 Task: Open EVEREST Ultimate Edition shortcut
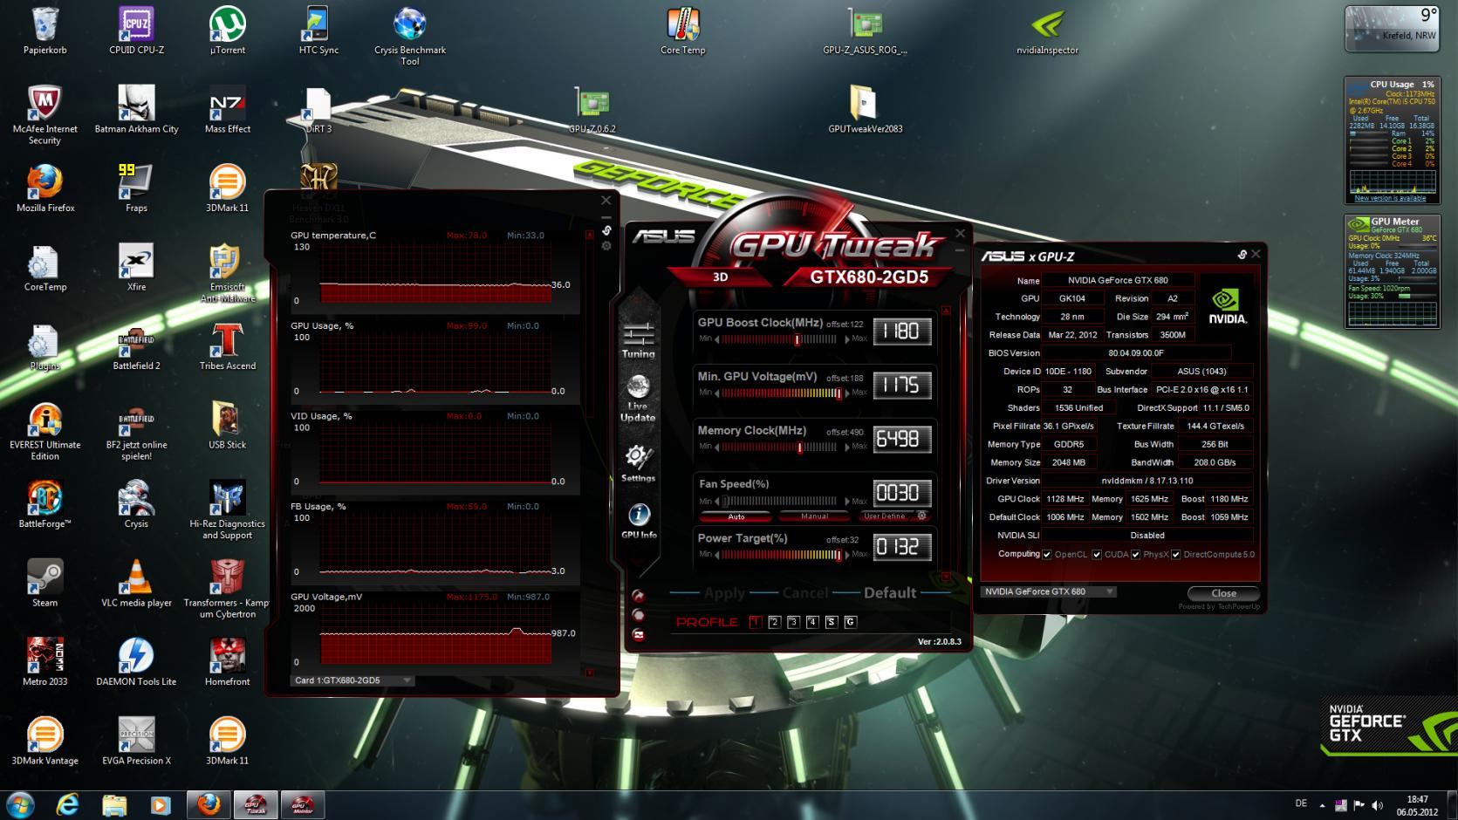[44, 431]
